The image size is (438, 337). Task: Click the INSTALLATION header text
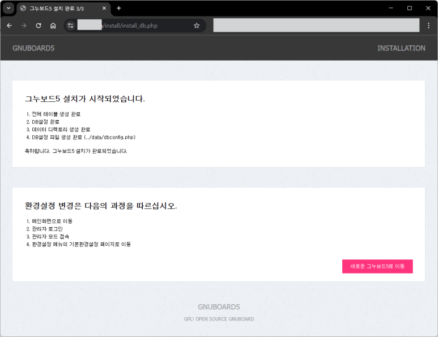tap(401, 48)
